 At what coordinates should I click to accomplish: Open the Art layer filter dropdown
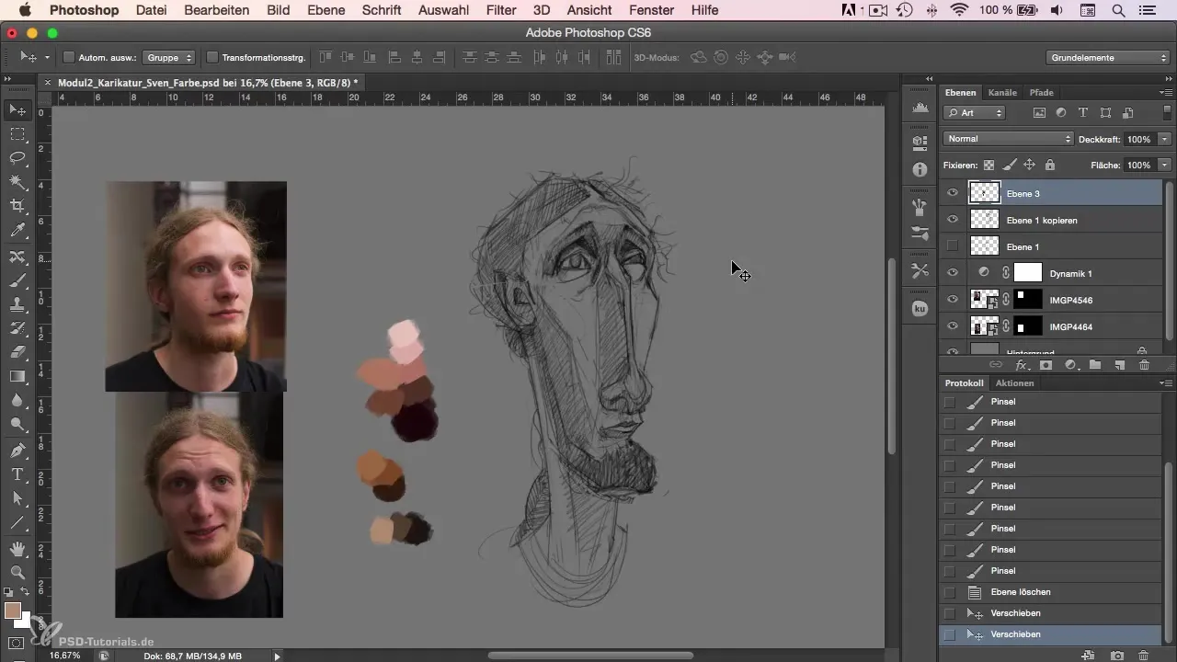(975, 112)
